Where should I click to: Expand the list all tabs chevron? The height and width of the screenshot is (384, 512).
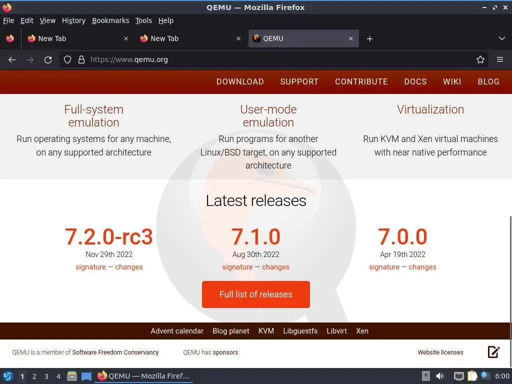tap(502, 38)
